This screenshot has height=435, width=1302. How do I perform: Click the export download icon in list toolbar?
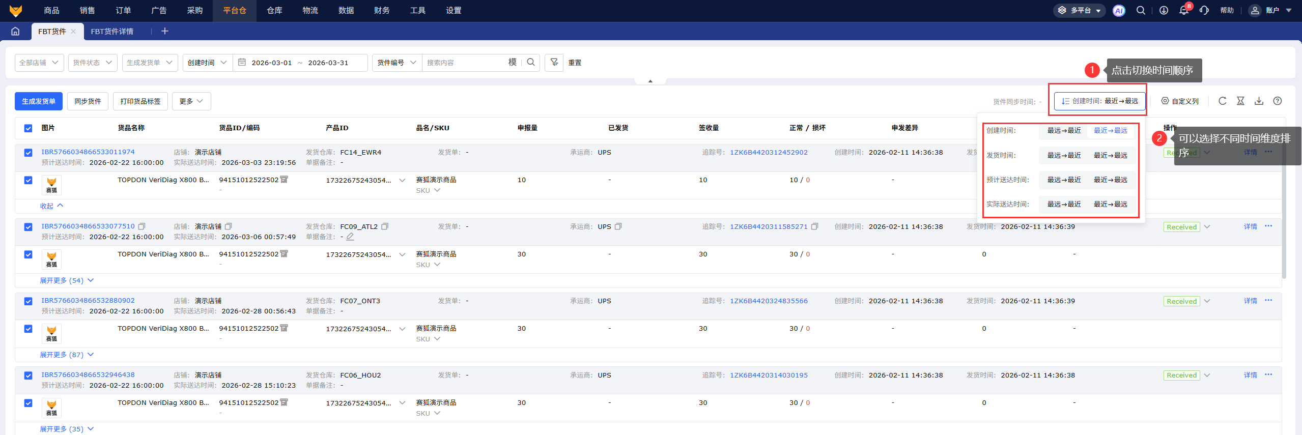[x=1259, y=101]
